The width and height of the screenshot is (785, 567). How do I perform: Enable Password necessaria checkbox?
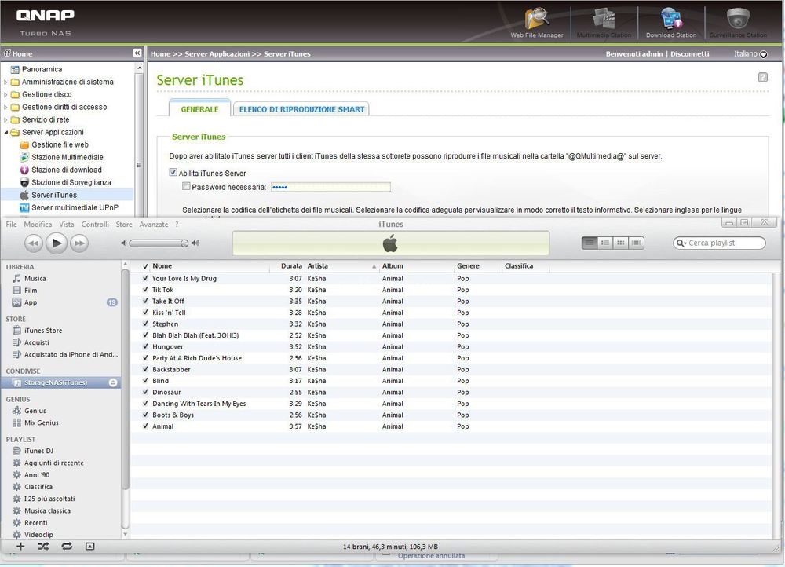(186, 186)
